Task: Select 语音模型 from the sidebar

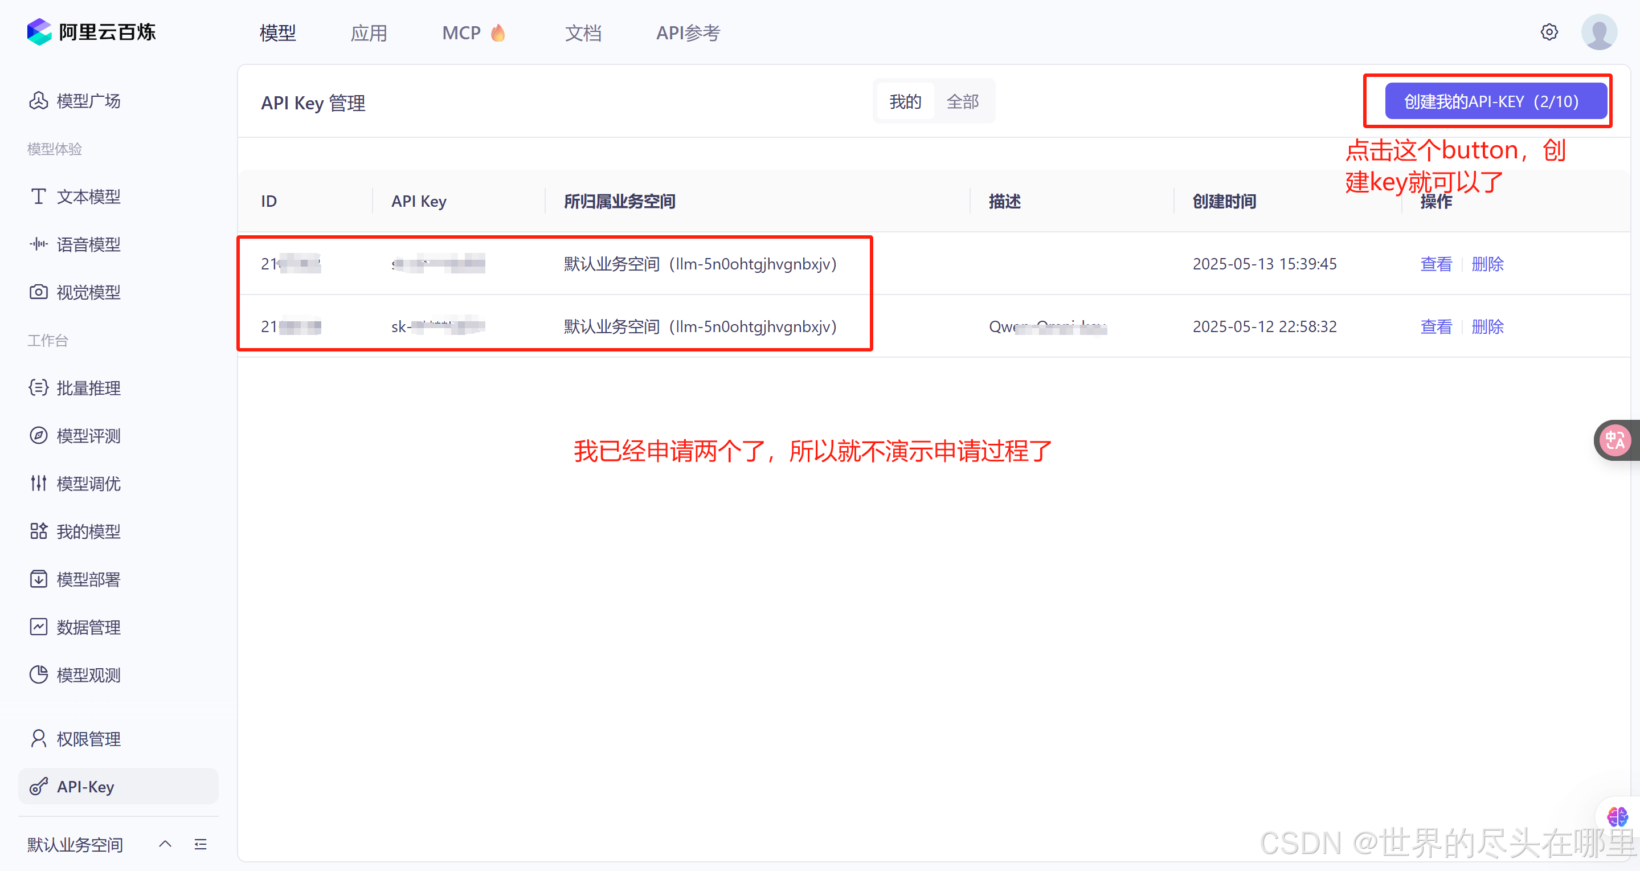Action: (x=88, y=244)
